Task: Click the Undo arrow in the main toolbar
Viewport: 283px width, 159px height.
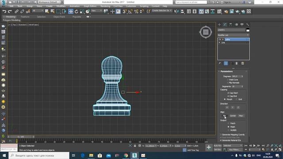Action: click(x=4, y=11)
